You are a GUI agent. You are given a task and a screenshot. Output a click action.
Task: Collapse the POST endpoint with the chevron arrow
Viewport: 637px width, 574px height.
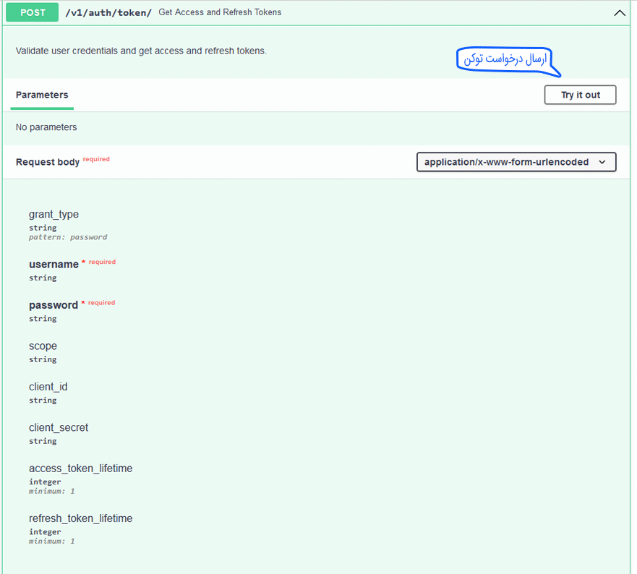point(619,13)
